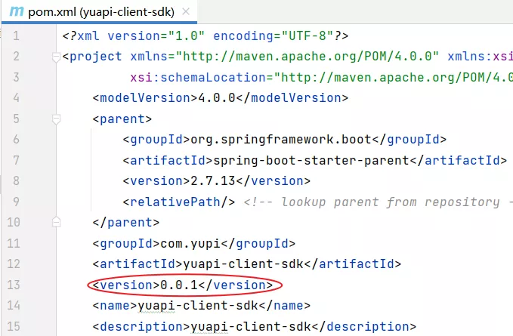
Task: Click line number 13 in the gutter
Action: tap(14, 285)
